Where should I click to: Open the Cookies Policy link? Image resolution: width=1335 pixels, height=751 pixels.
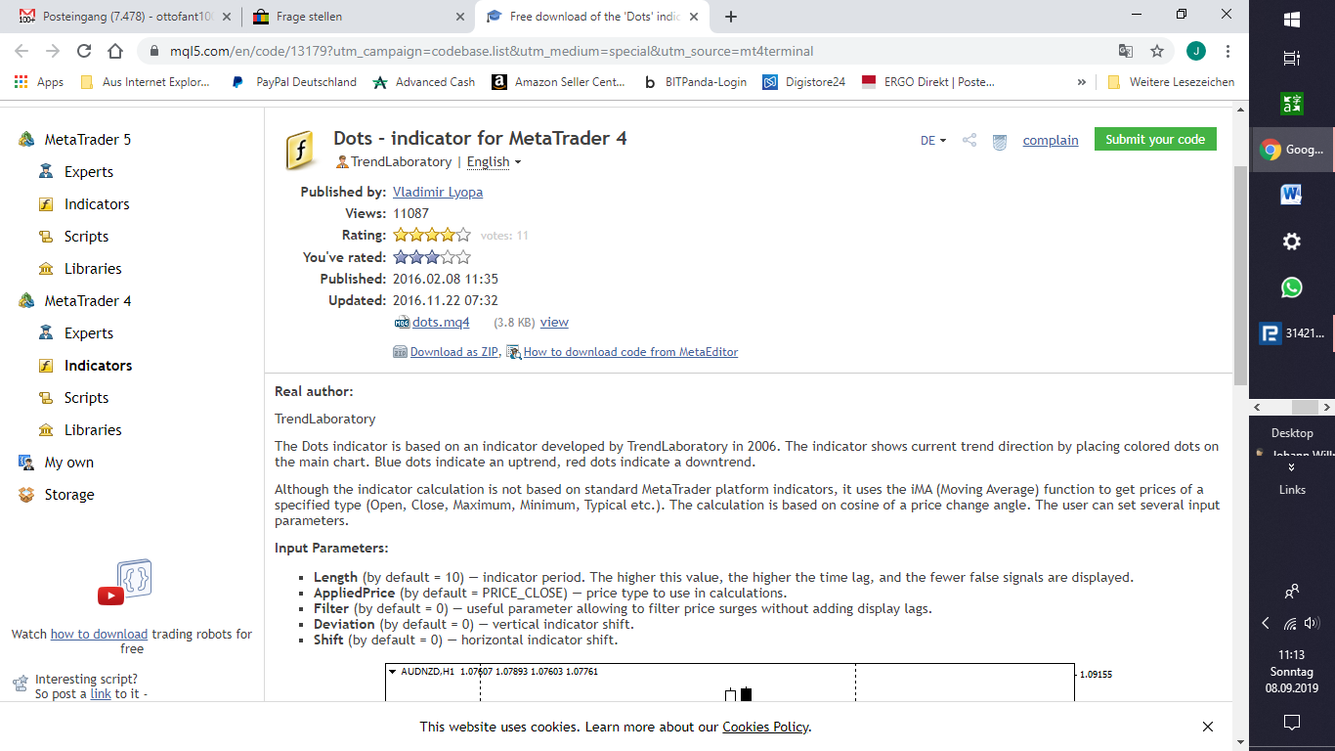point(765,727)
